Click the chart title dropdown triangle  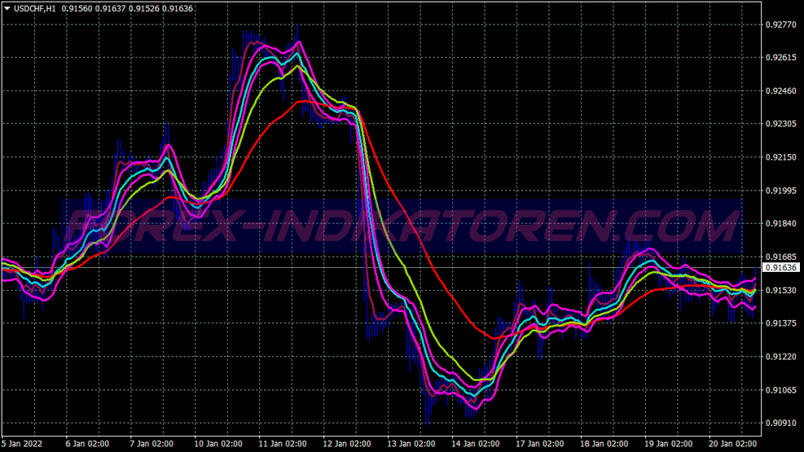pos(7,8)
